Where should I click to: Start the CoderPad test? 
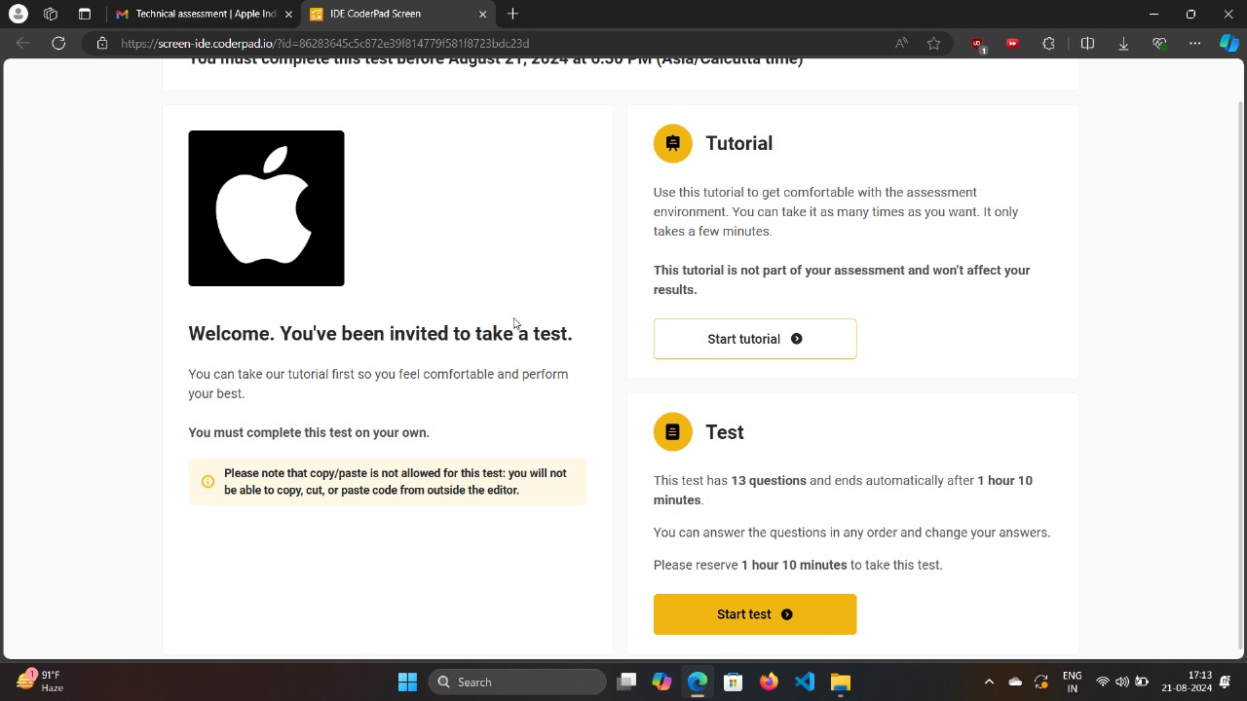coord(755,614)
